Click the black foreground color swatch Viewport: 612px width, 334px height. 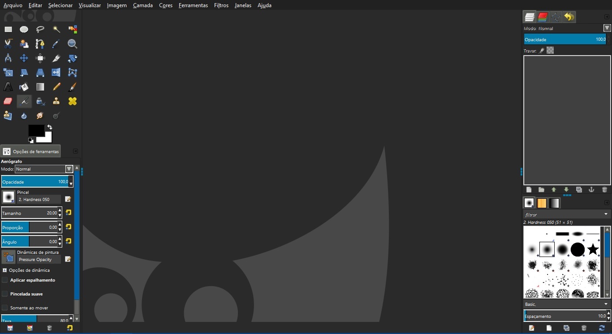(36, 130)
